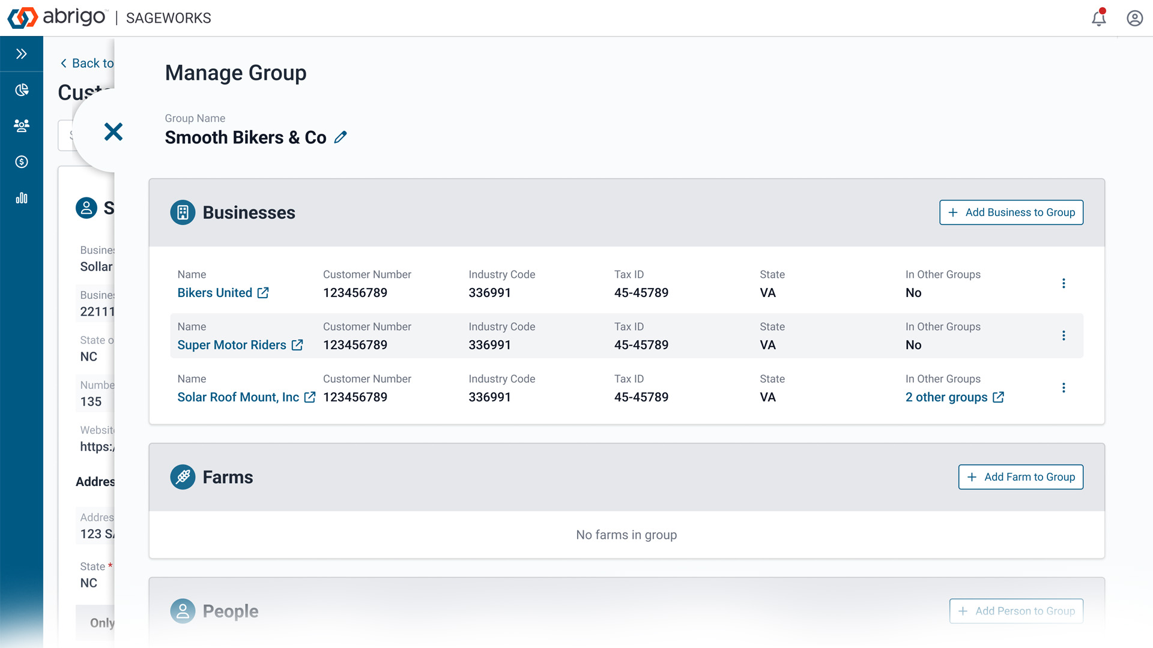1153x648 pixels.
Task: Close the Manage Group panel with X
Action: (113, 131)
